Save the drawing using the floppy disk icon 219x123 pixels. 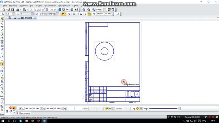point(12,10)
